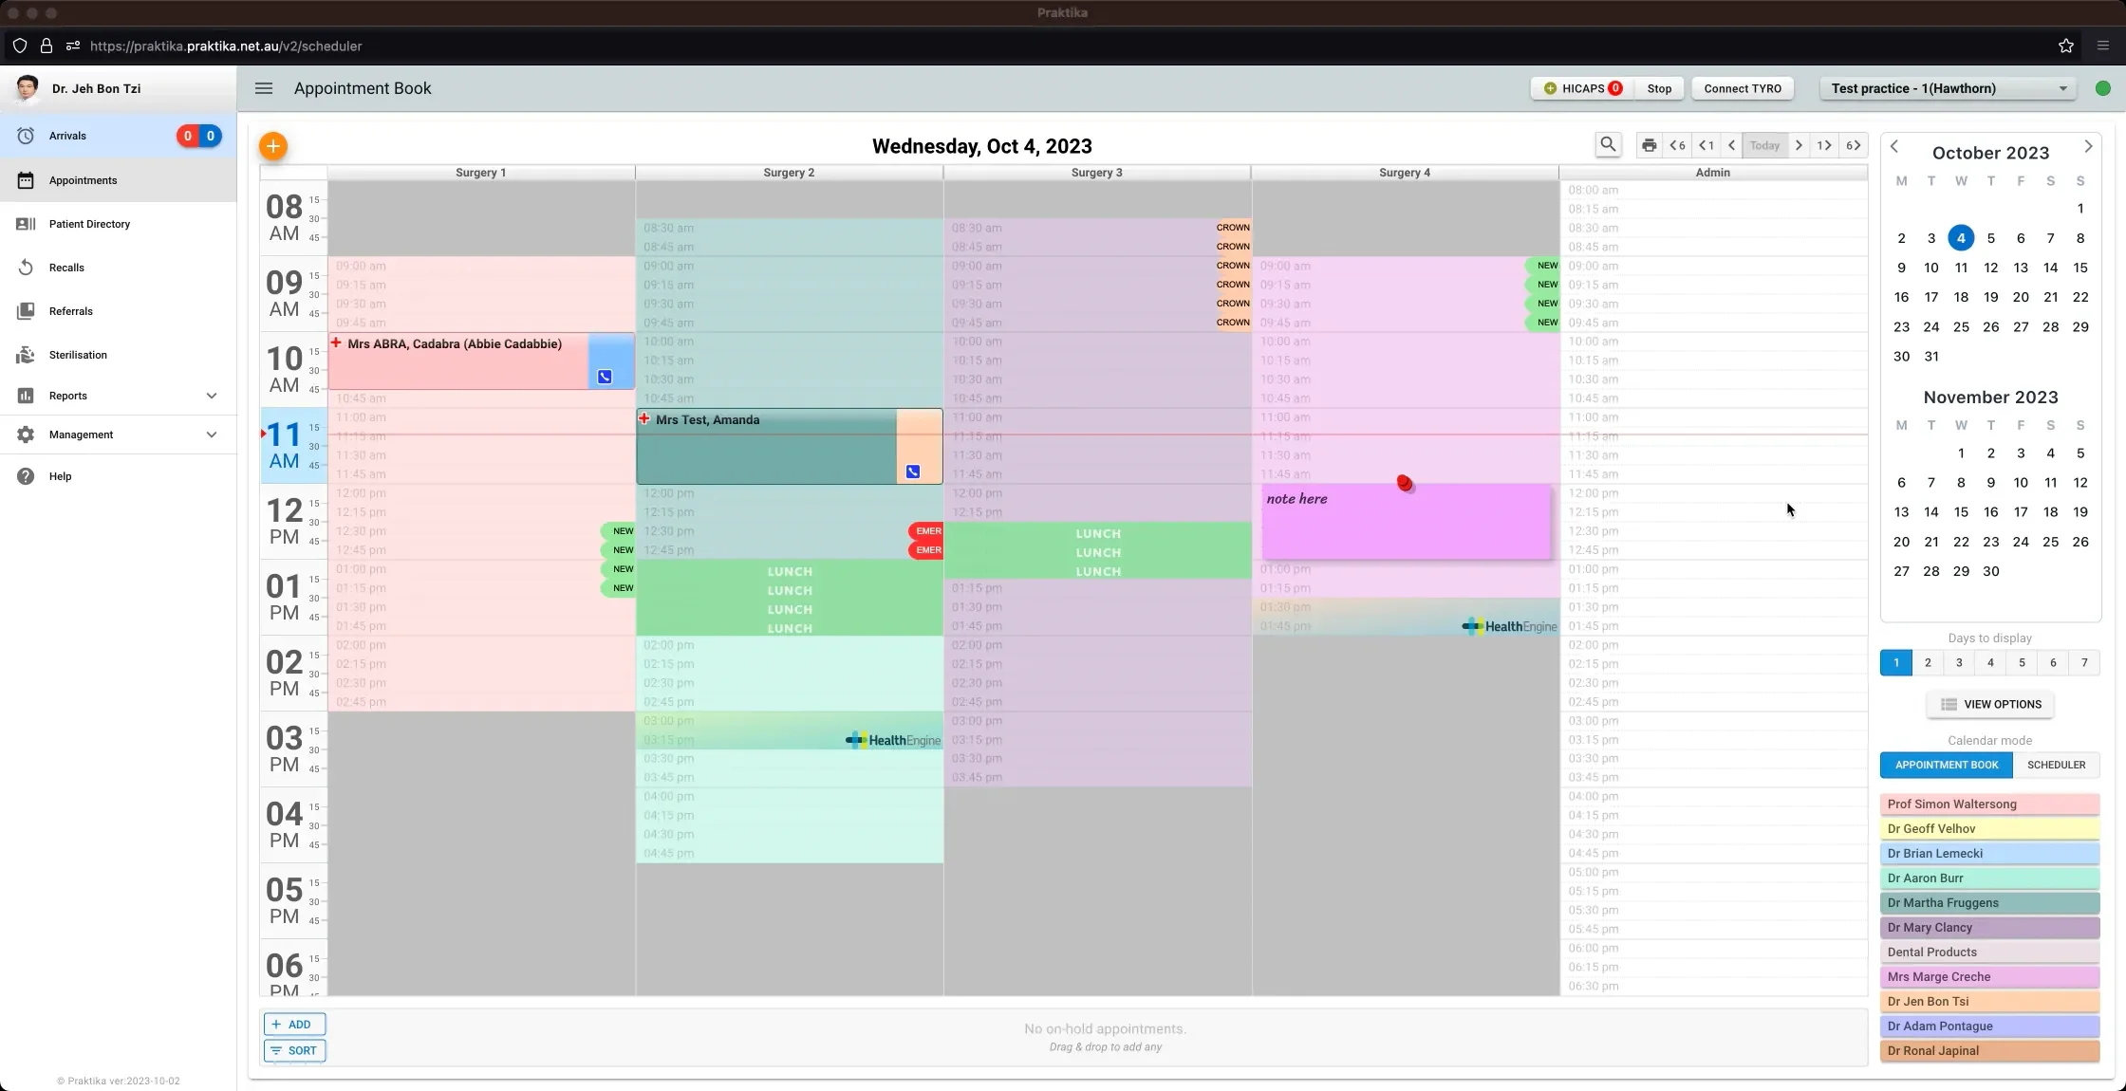Click the orange add appointment plus button
Image resolution: width=2126 pixels, height=1091 pixels.
pos(273,146)
